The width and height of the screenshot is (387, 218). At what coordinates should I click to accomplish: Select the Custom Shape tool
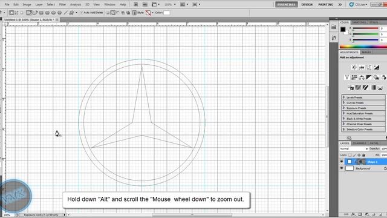tap(71, 13)
